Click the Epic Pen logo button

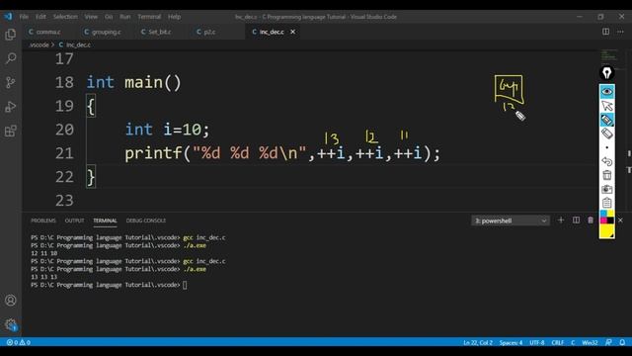tap(607, 73)
